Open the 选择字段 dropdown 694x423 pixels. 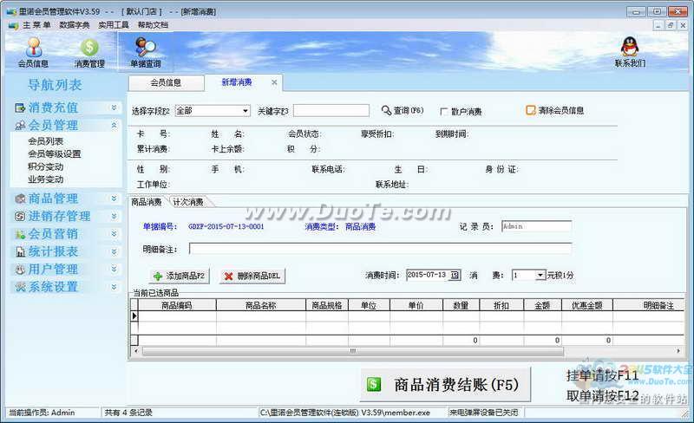tap(246, 111)
